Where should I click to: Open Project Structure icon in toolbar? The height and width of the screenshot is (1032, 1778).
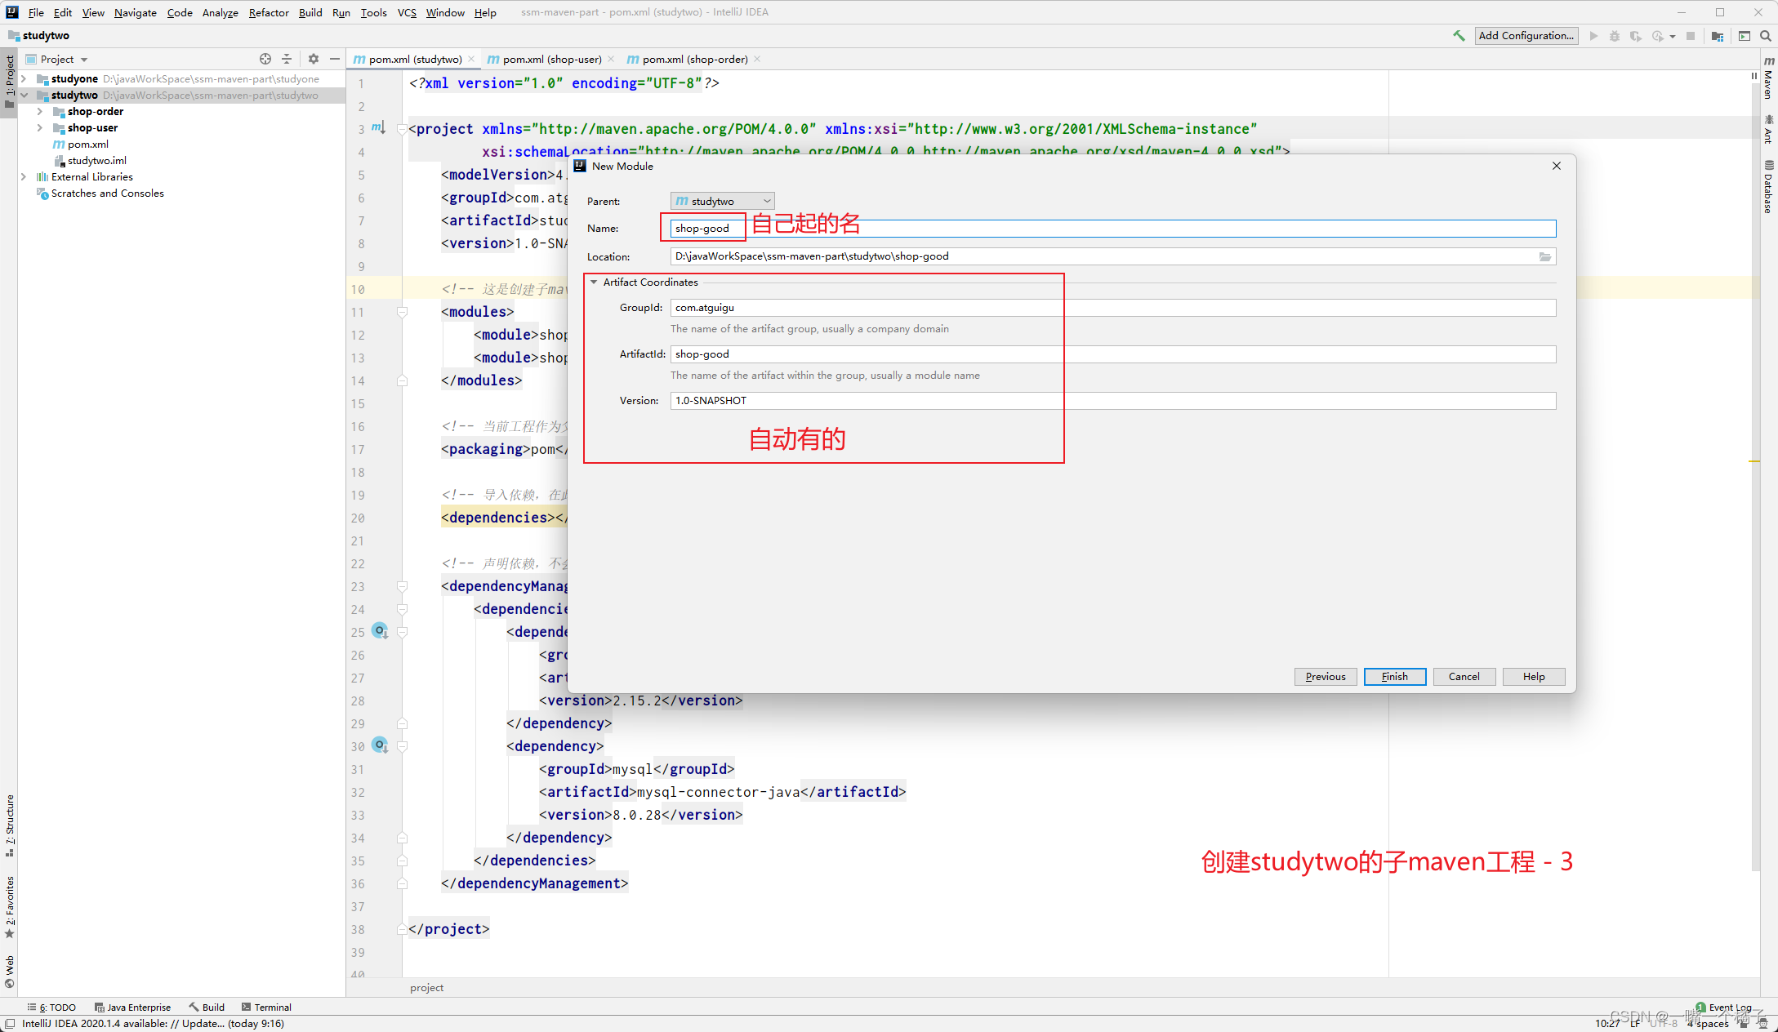[1718, 36]
